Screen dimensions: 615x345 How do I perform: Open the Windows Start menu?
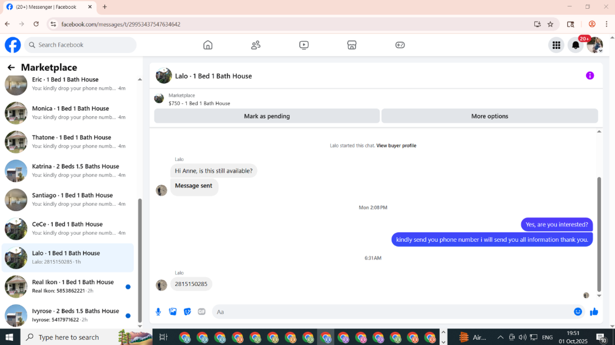[x=9, y=337]
